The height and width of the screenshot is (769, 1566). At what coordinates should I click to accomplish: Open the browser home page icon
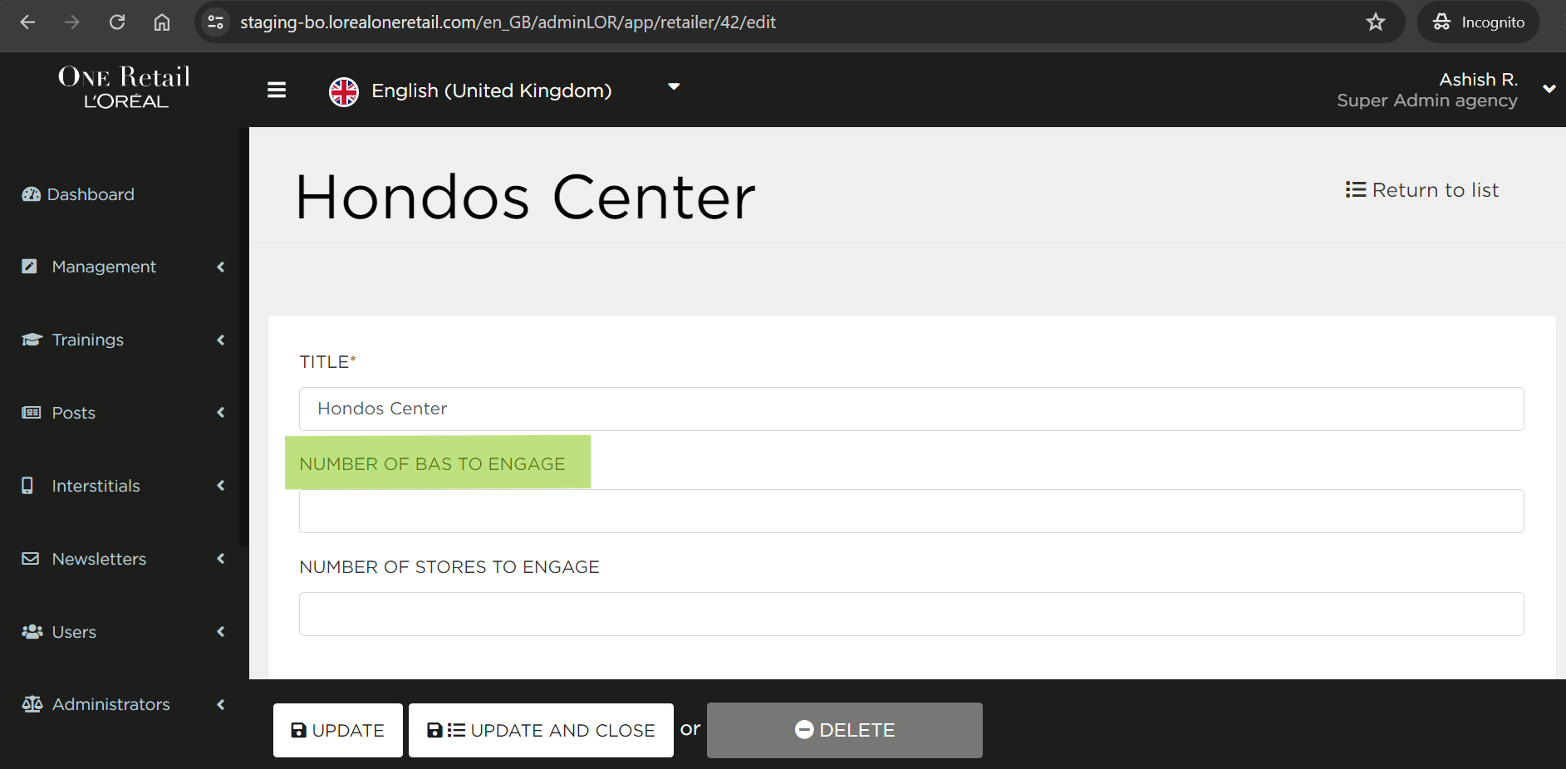click(162, 22)
